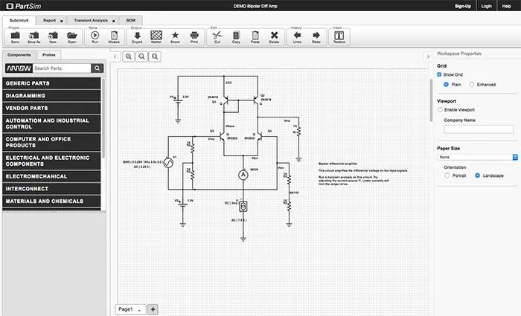Collapse the Workspace Properties panel arrow
This screenshot has height=316, width=521.
429,54
